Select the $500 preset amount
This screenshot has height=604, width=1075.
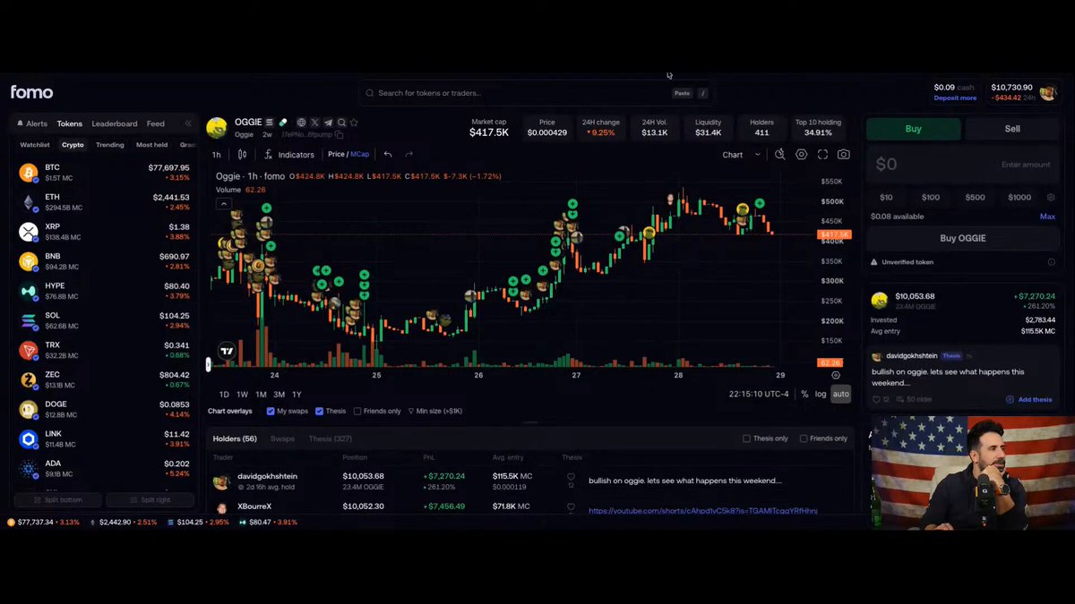pyautogui.click(x=975, y=197)
